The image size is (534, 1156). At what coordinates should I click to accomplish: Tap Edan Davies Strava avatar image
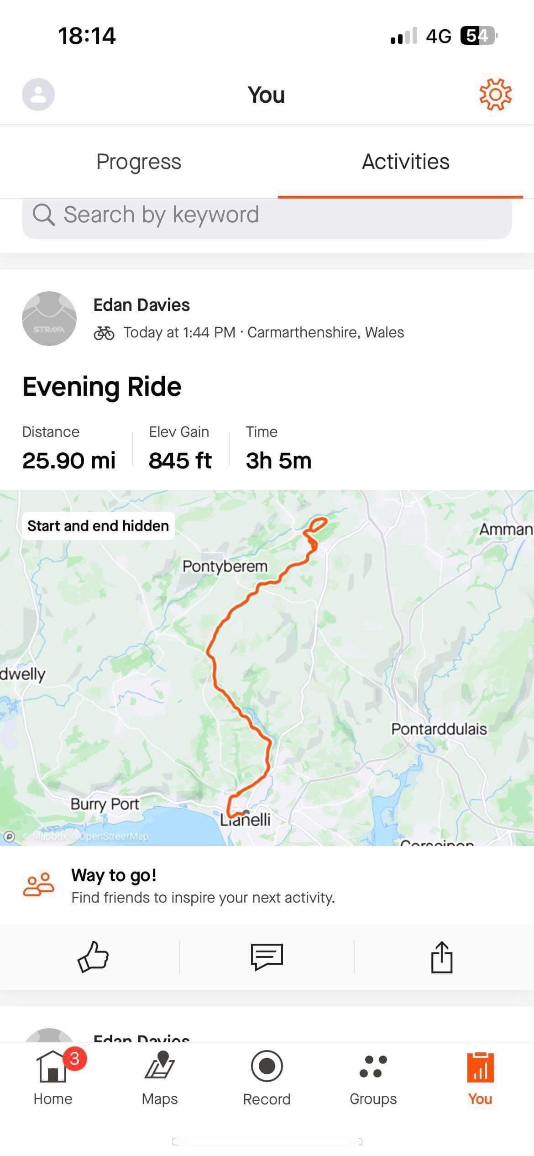click(x=49, y=319)
